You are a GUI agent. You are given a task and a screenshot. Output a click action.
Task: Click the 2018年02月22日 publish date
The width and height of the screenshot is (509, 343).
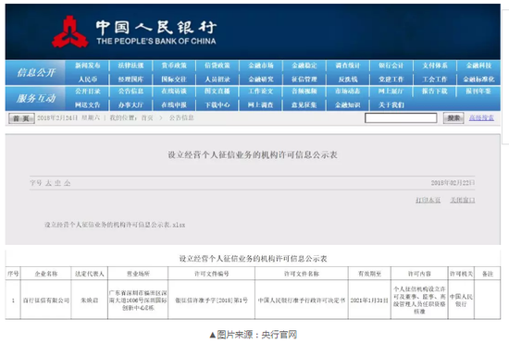point(453,183)
